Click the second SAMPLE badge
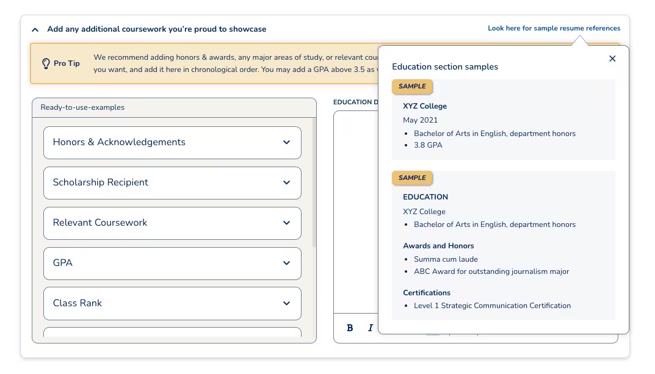The image size is (655, 374). 411,178
